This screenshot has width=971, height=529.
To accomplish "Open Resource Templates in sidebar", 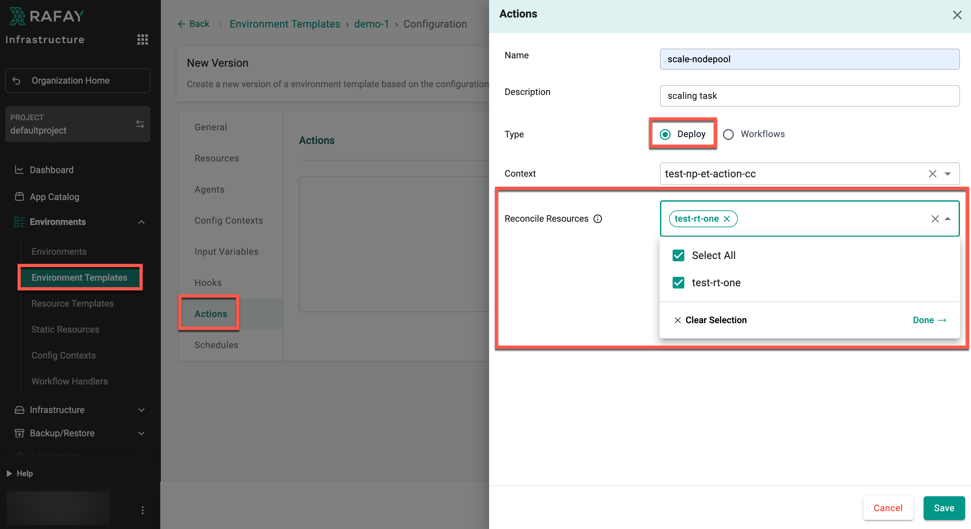I will pos(72,304).
